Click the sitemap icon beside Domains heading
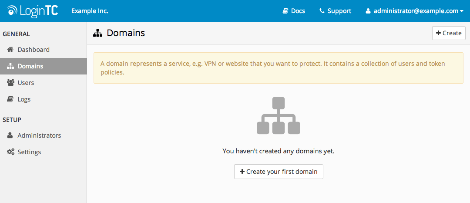The image size is (470, 203). pyautogui.click(x=98, y=33)
